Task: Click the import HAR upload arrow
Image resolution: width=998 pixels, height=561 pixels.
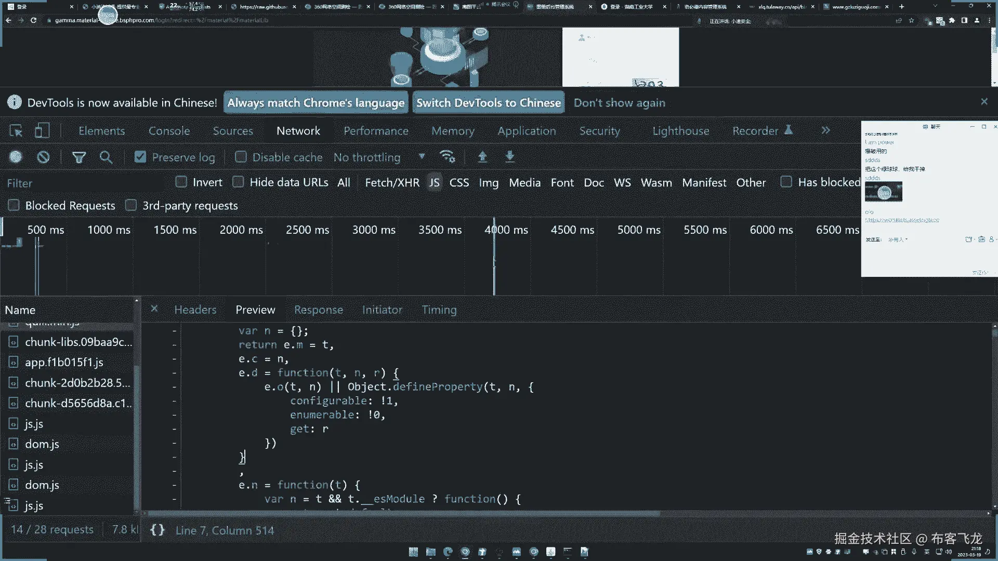Action: tap(482, 156)
